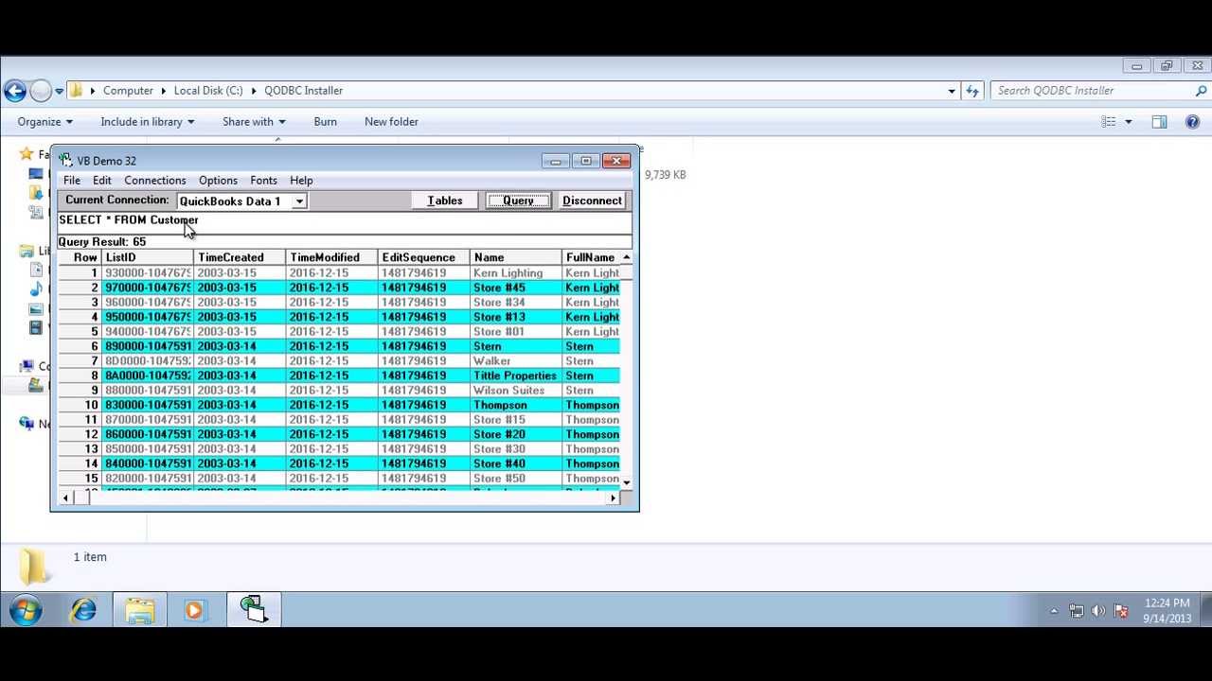
Task: Open the File menu in VB Demo 32
Action: [72, 181]
